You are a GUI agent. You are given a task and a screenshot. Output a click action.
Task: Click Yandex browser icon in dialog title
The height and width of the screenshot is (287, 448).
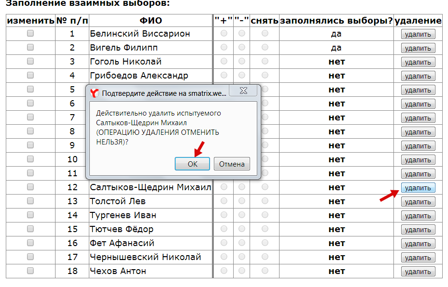coord(95,93)
